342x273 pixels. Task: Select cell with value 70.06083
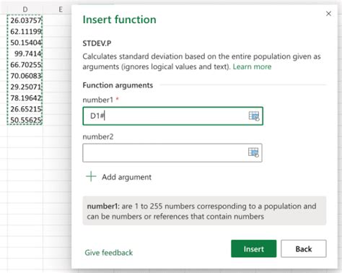coord(25,76)
